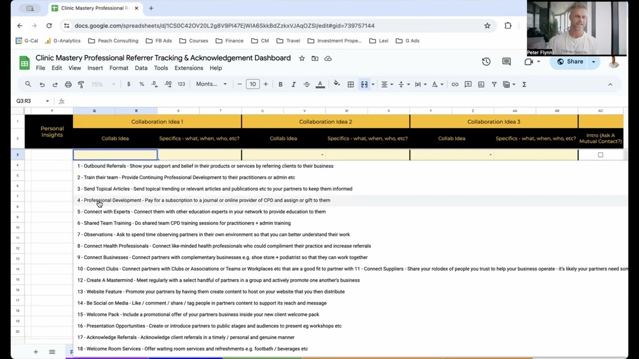
Task: Click the merge cells icon
Action: (364, 84)
